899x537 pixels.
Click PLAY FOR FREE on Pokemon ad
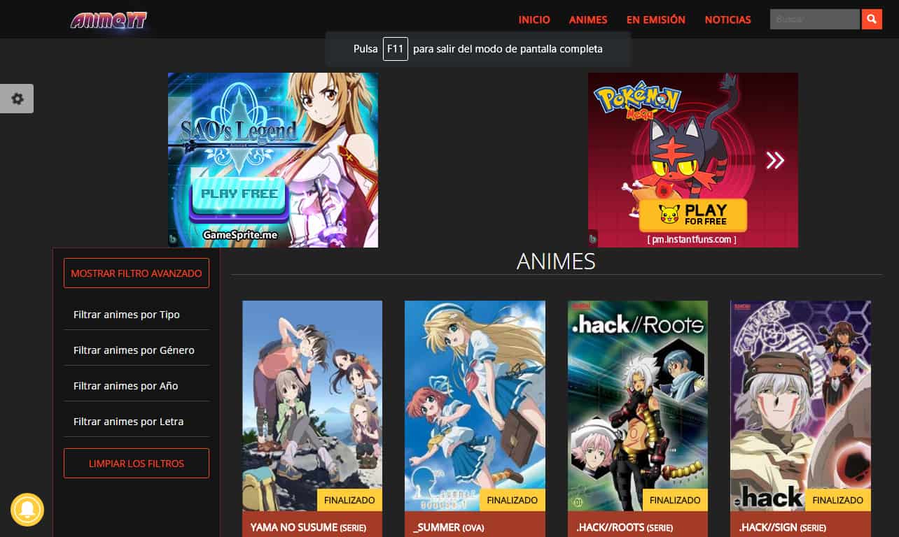pos(693,215)
